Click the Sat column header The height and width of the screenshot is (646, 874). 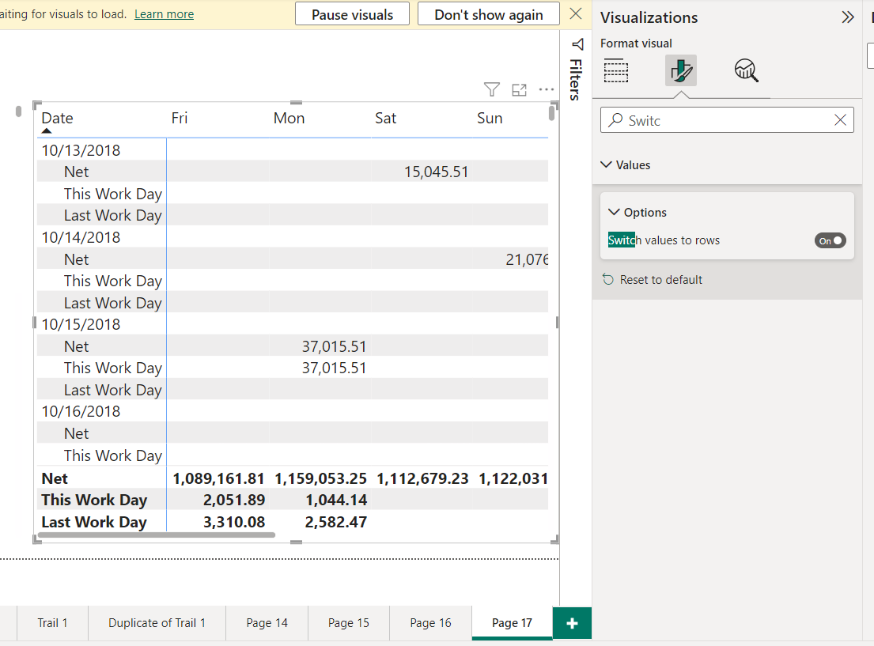[385, 118]
